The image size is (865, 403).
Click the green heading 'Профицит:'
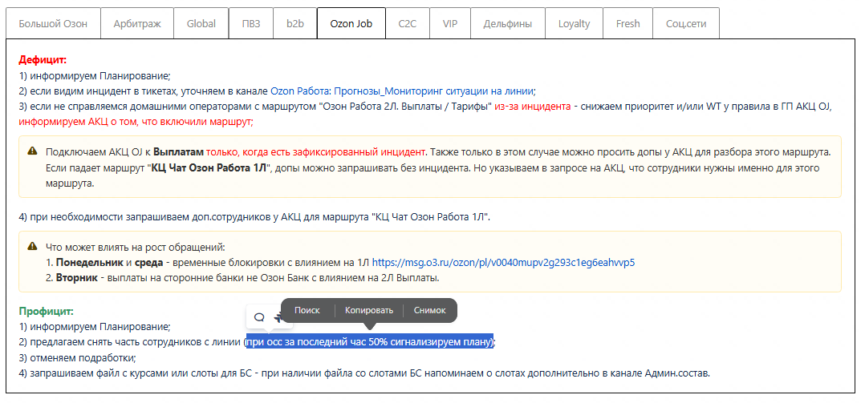[x=46, y=311]
